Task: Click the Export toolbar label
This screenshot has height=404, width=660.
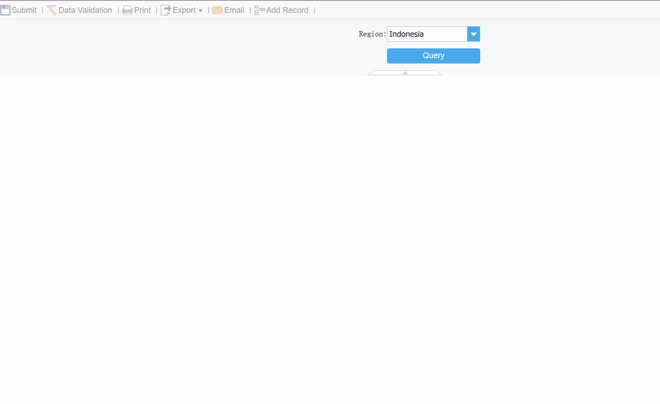Action: pyautogui.click(x=185, y=10)
